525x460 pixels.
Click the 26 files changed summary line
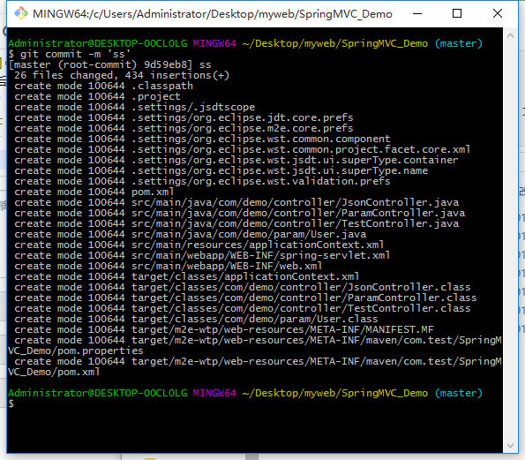(x=122, y=75)
